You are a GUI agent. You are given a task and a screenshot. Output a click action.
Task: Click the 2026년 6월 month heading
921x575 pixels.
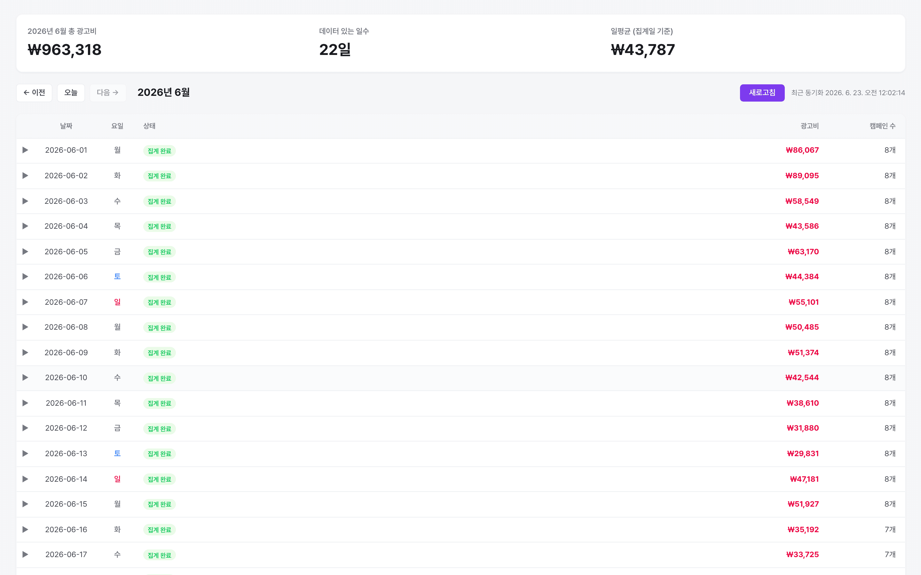click(x=164, y=92)
